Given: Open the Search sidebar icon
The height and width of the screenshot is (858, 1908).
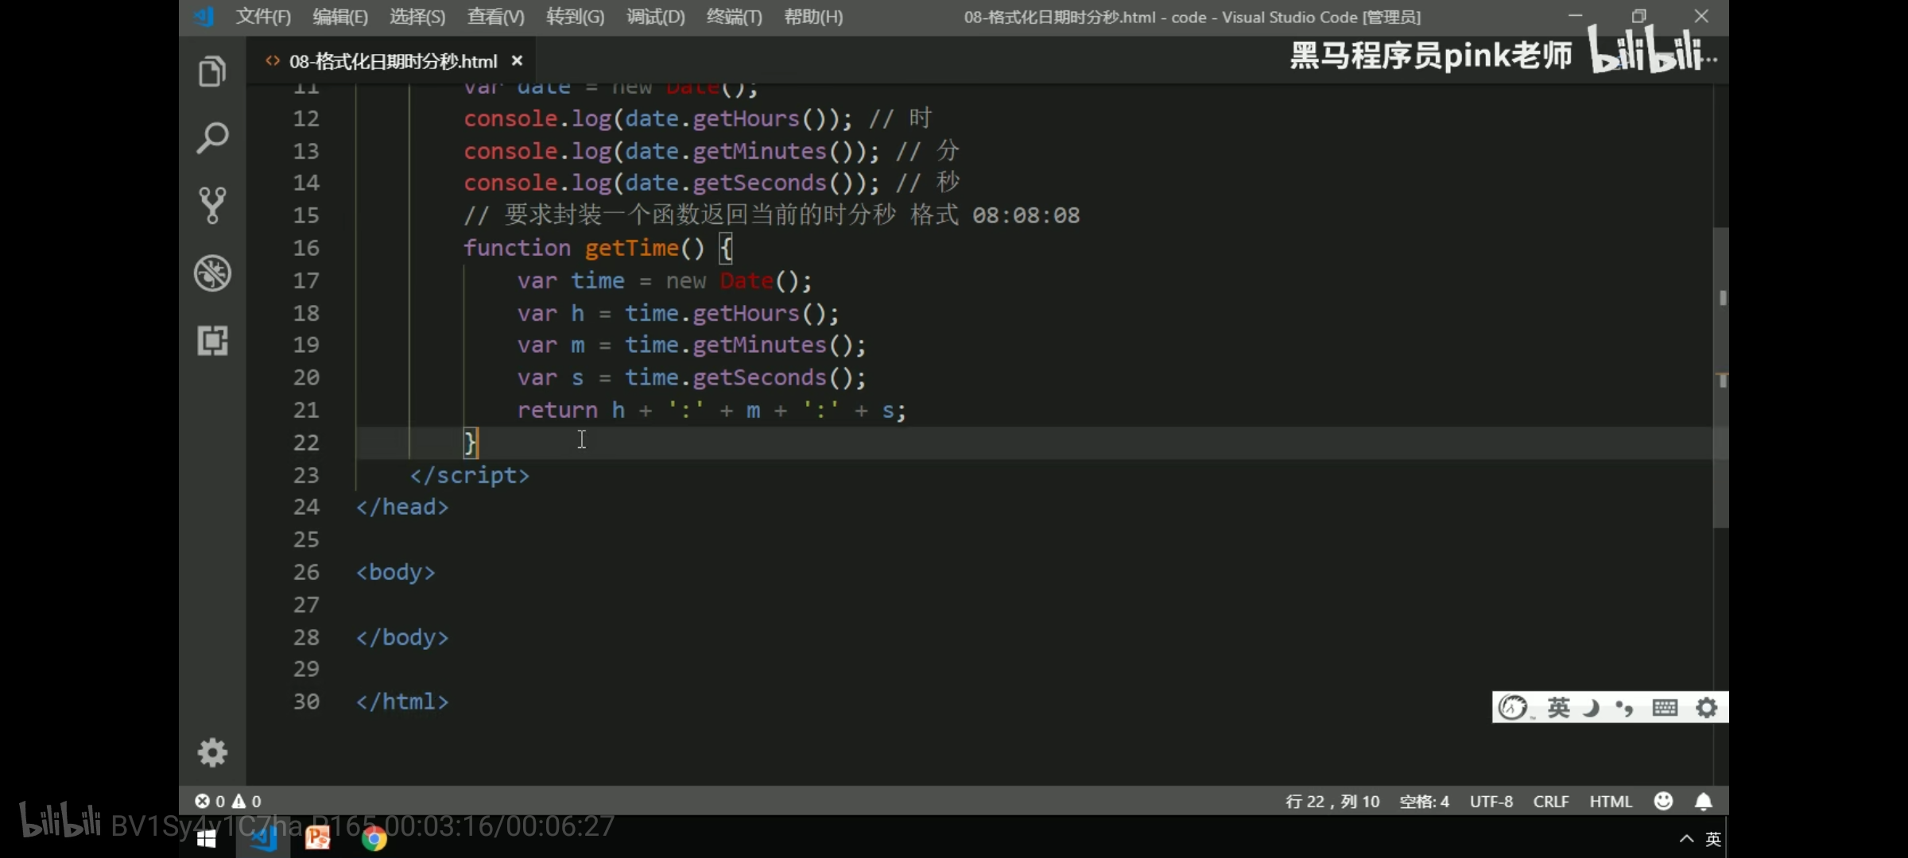Looking at the screenshot, I should [x=212, y=138].
